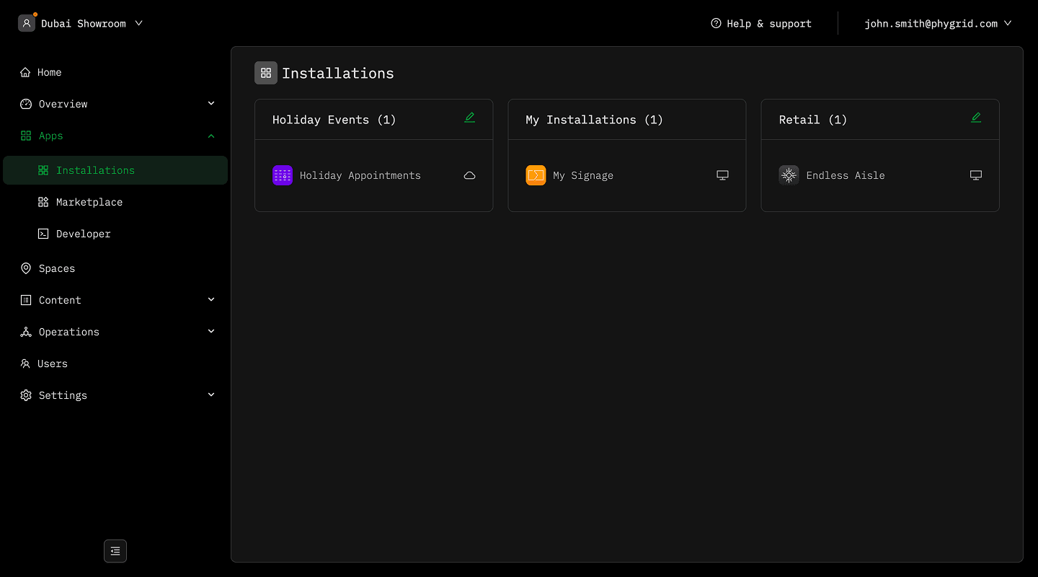Click the cloud icon beside Holiday Appointments
The width and height of the screenshot is (1038, 577).
point(469,175)
